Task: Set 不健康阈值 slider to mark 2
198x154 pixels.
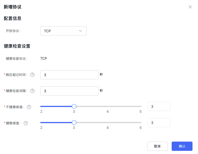Action: click(x=41, y=106)
